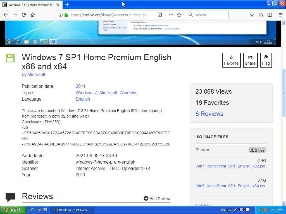Viewport: 286px width, 214px height.
Task: Click the vertical scrollbar thumb
Action: pos(283,93)
